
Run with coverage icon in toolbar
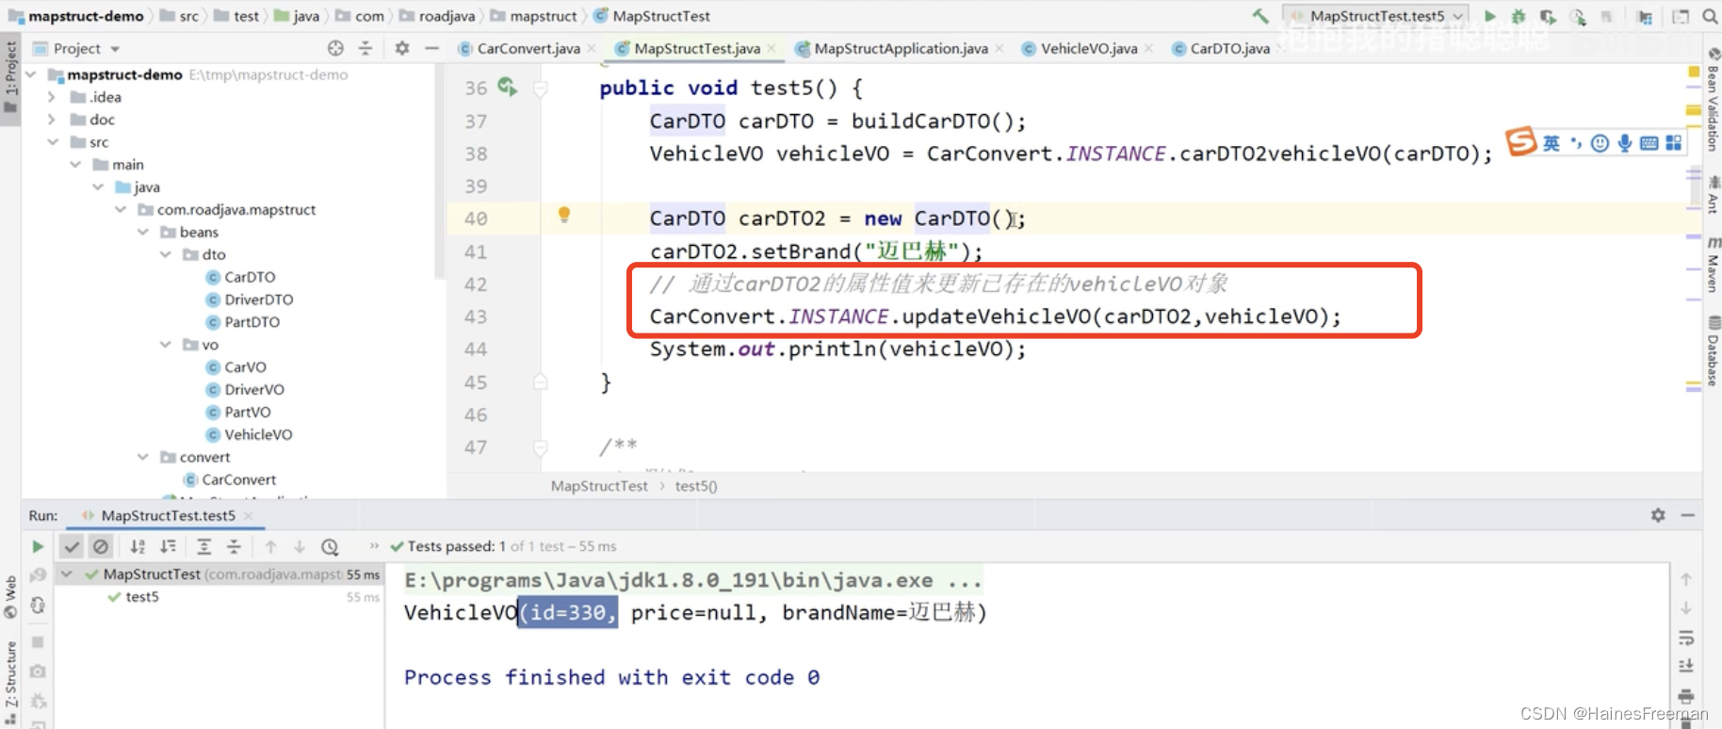1548,16
